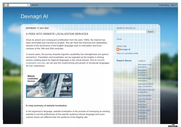
Task: Focus the Search This Blog input field
Action: tap(131, 32)
